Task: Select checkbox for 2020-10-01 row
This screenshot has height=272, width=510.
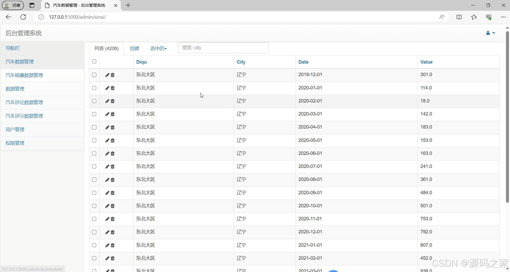Action: coord(94,206)
